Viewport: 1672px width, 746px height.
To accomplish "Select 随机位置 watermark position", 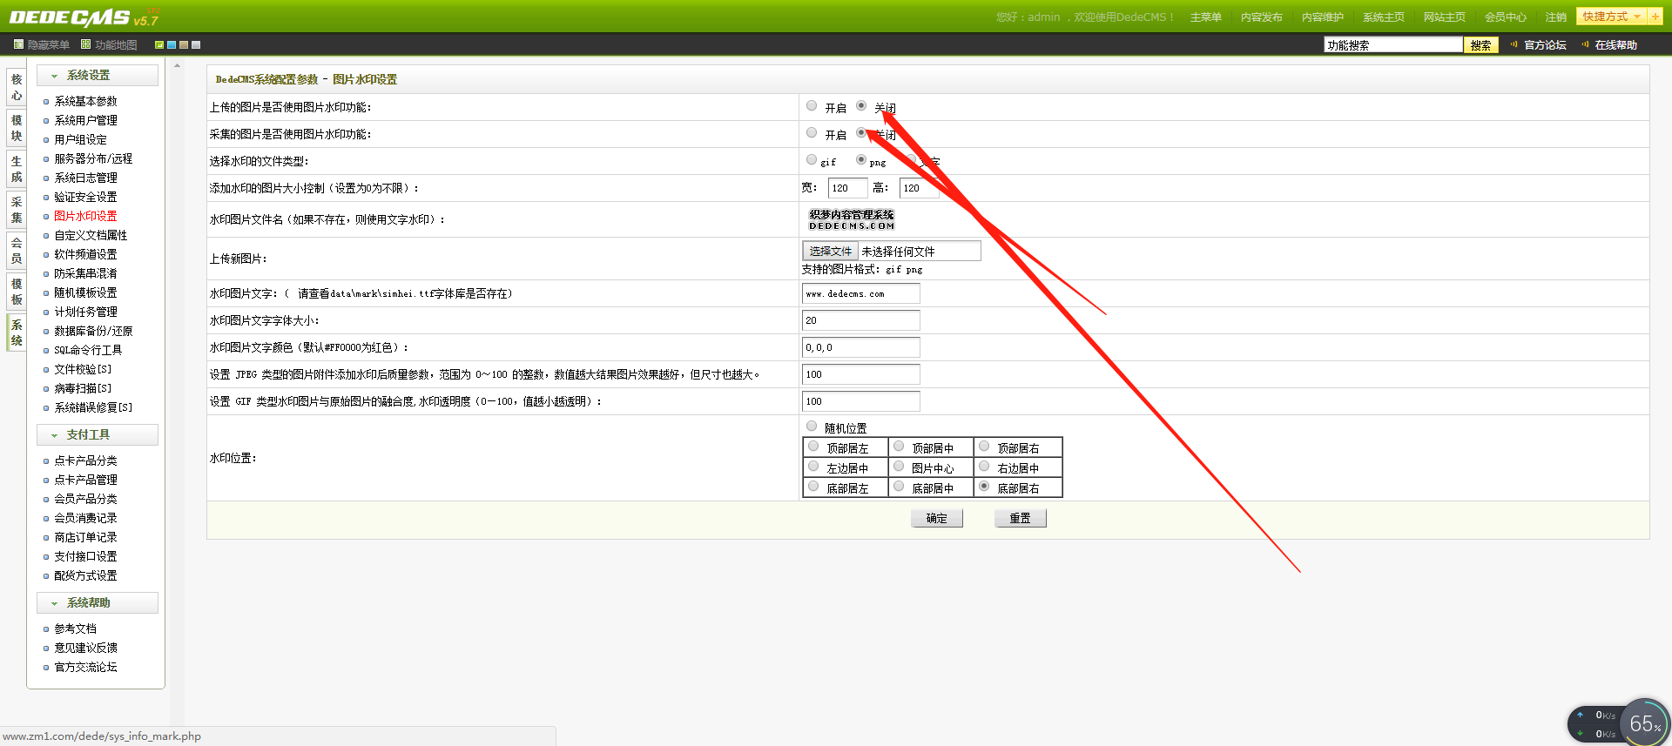I will point(812,427).
